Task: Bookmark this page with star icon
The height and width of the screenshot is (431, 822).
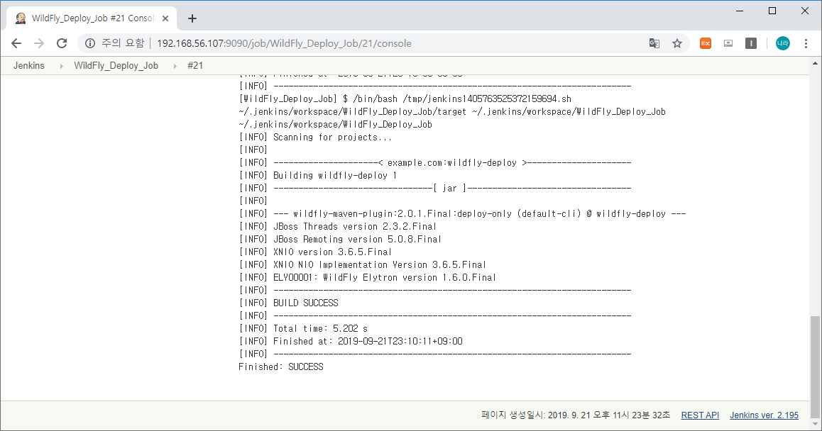Action: (677, 43)
